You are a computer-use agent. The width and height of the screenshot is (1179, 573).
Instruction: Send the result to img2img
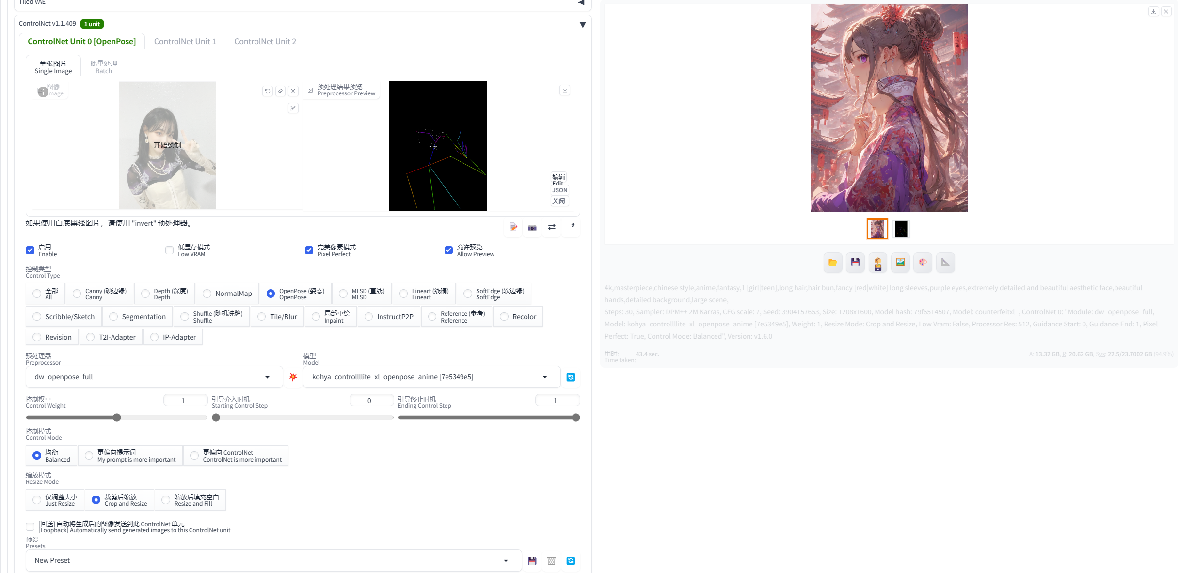coord(900,262)
